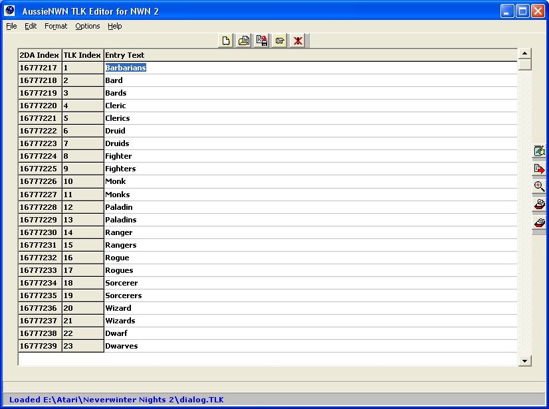Click the notepad edit icon on right sidebar
Viewport: 549px width, 409px height.
click(x=539, y=151)
